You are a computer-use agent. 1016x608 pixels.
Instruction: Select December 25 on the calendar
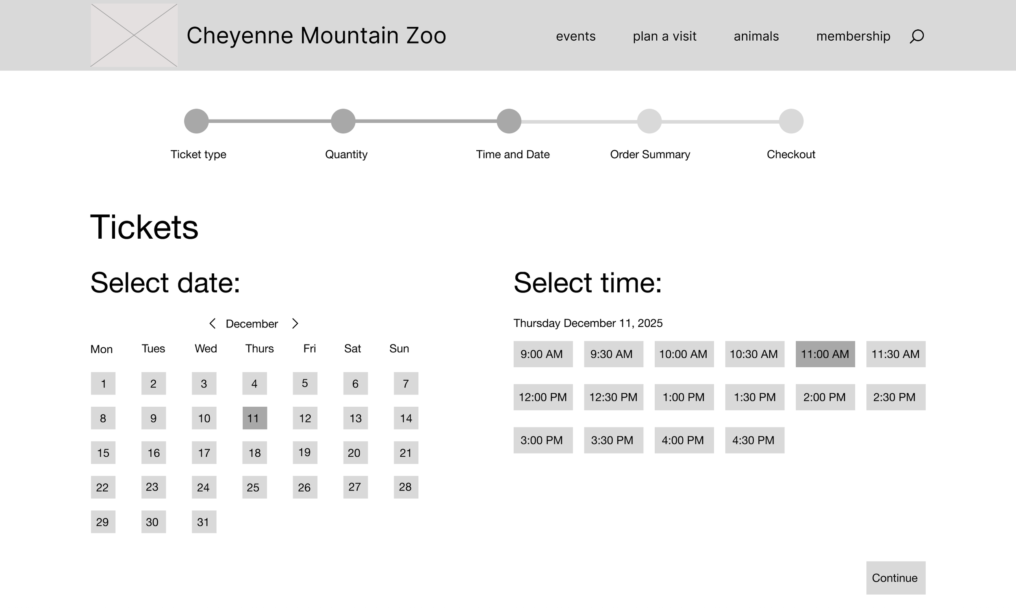[x=255, y=487]
